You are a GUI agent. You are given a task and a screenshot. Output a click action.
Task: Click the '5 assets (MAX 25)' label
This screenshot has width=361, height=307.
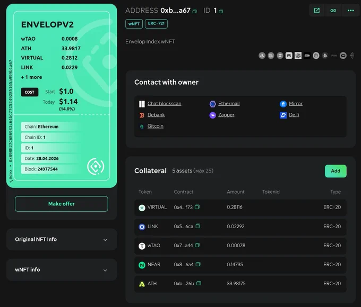[x=193, y=171]
